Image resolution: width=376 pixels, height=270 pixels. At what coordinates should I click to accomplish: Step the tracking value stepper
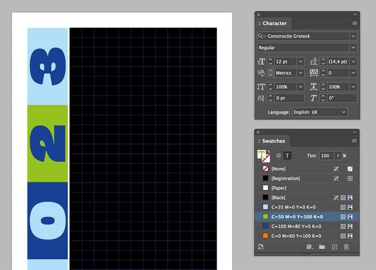tap(323, 73)
